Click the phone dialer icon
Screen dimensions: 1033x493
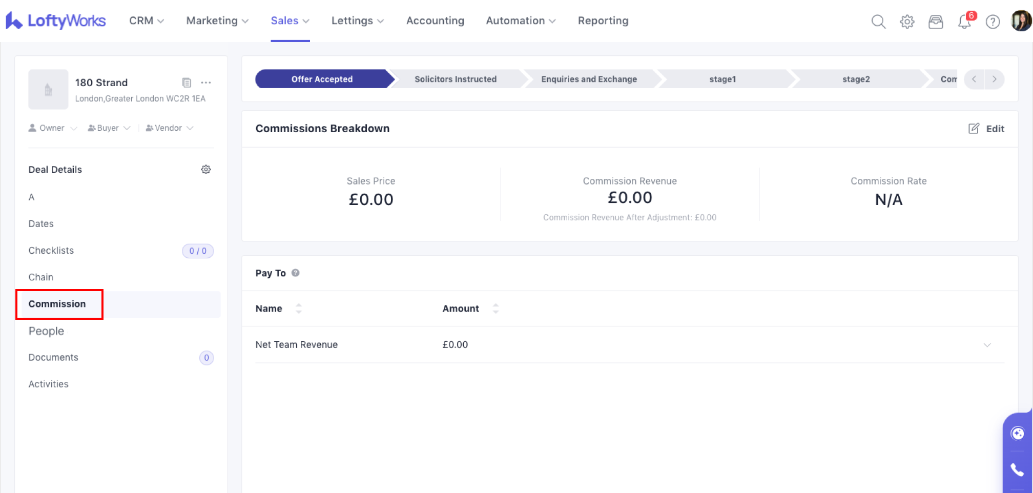coord(1017,469)
